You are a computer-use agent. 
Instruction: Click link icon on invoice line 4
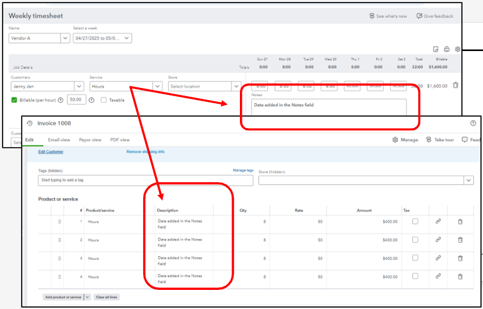click(x=438, y=276)
